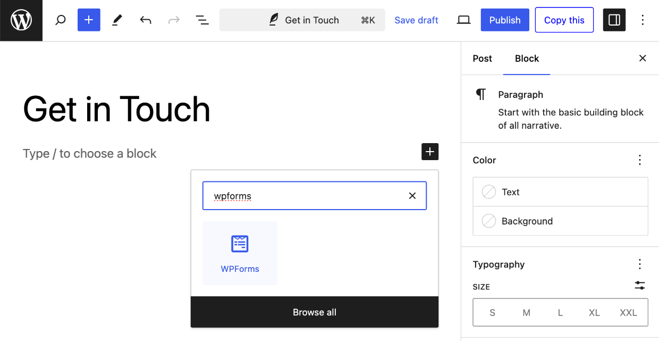The image size is (659, 341).
Task: Open the command palette labeled Get in Touch
Action: tap(302, 20)
